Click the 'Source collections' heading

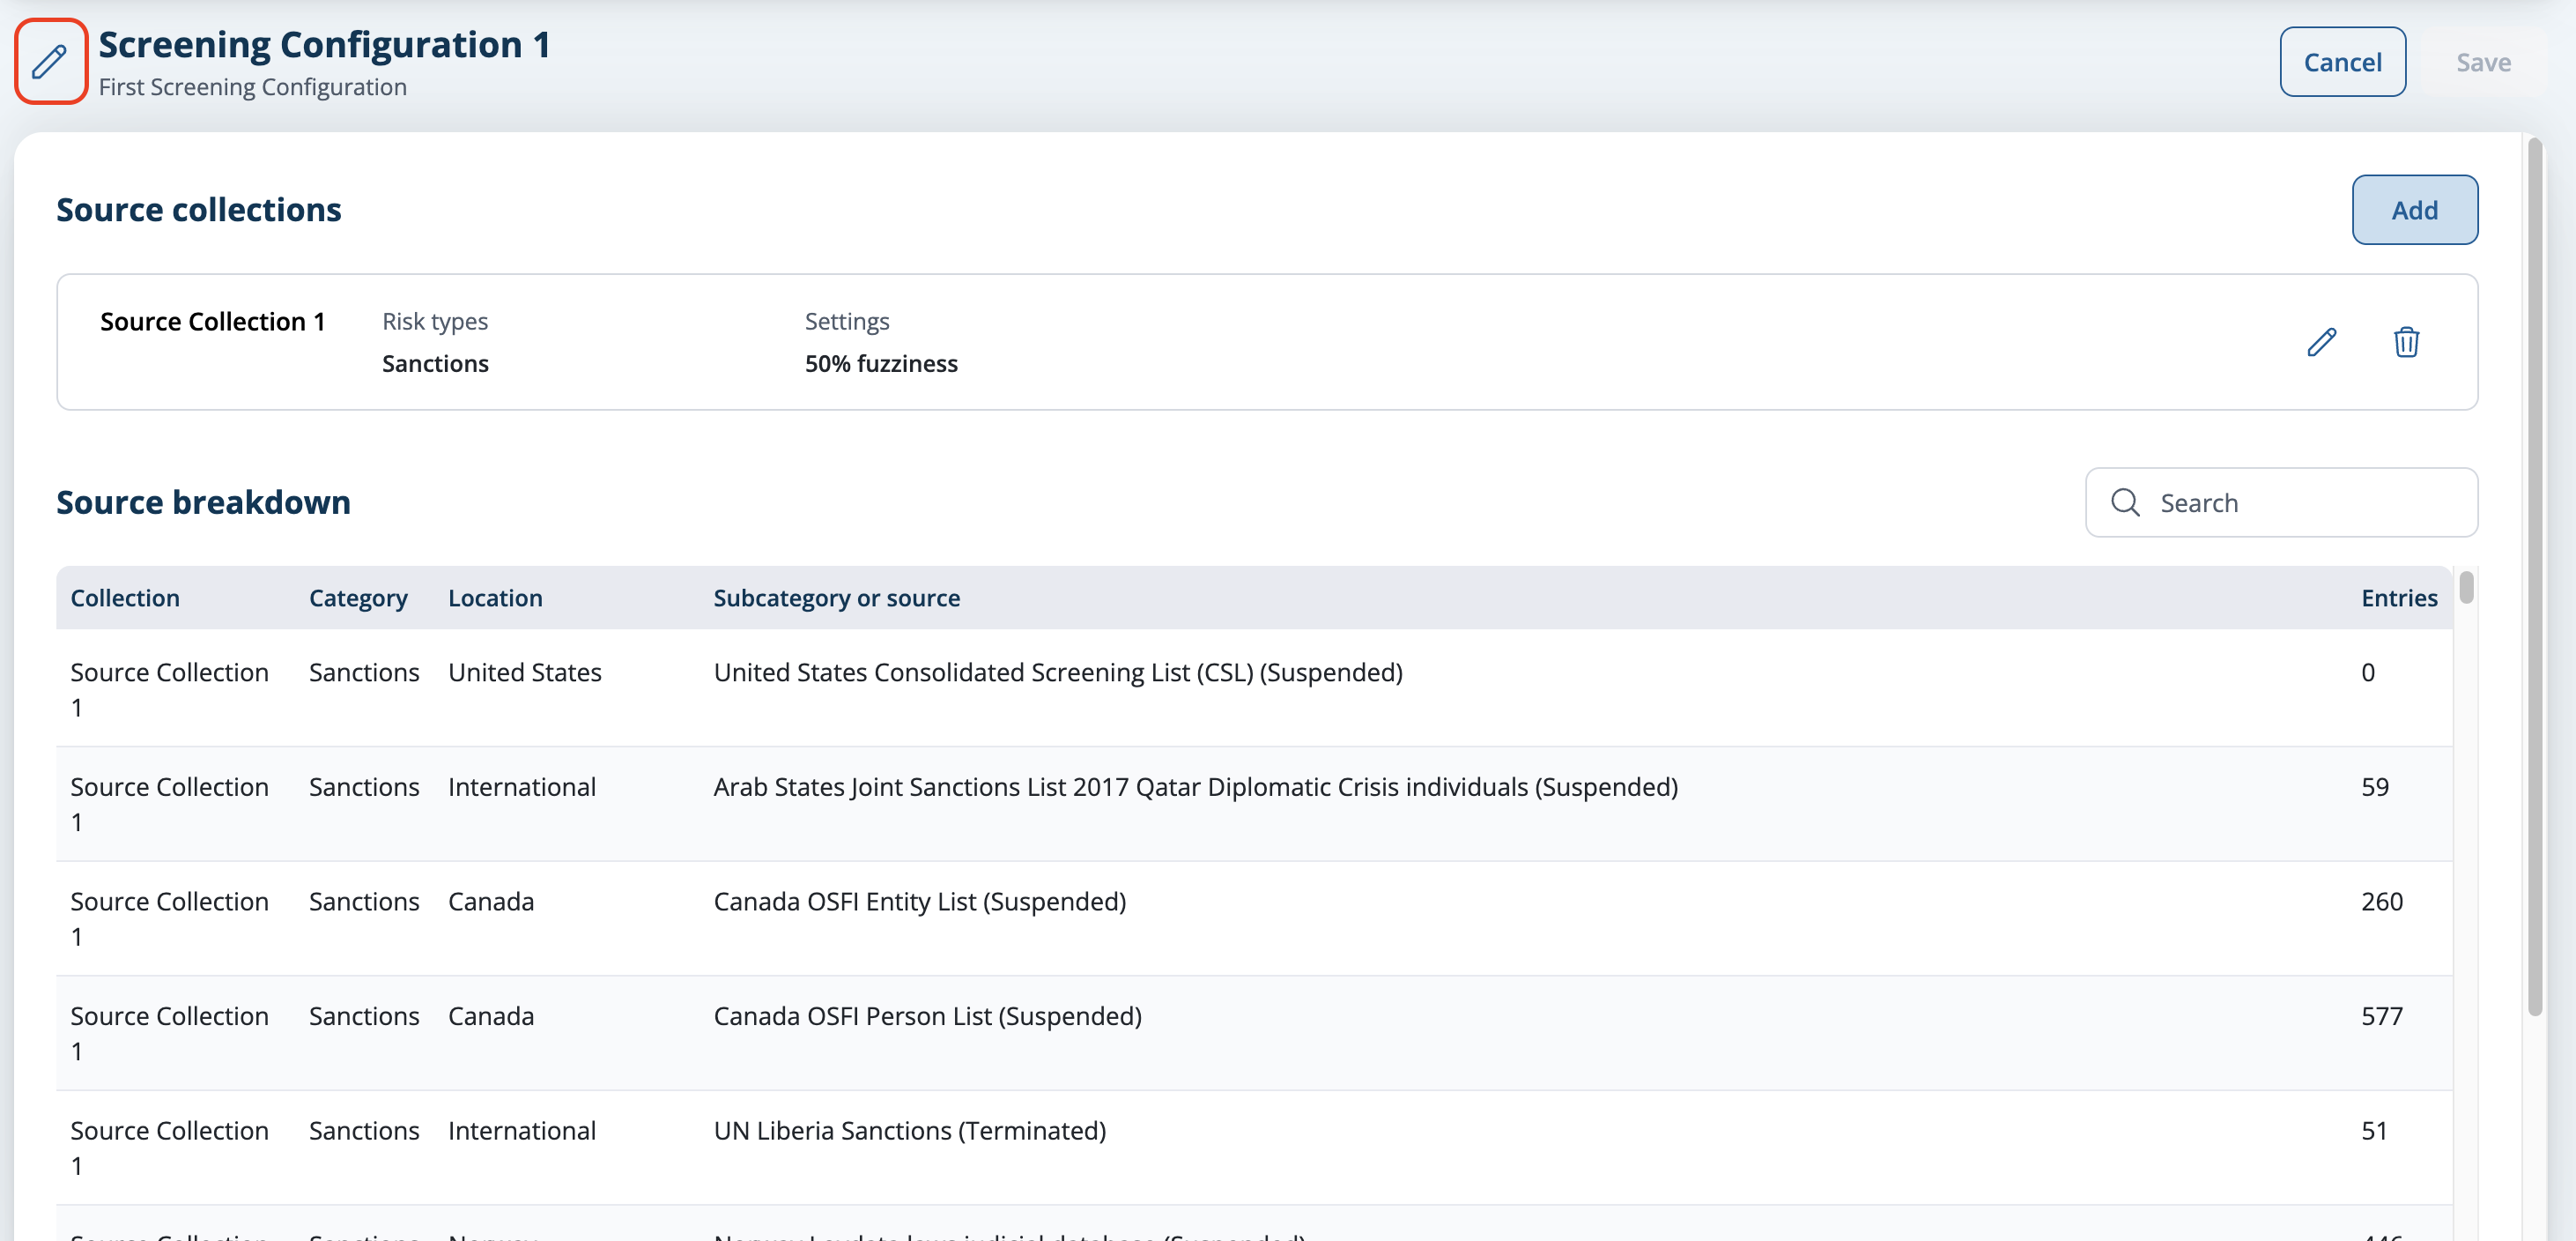[x=198, y=210]
